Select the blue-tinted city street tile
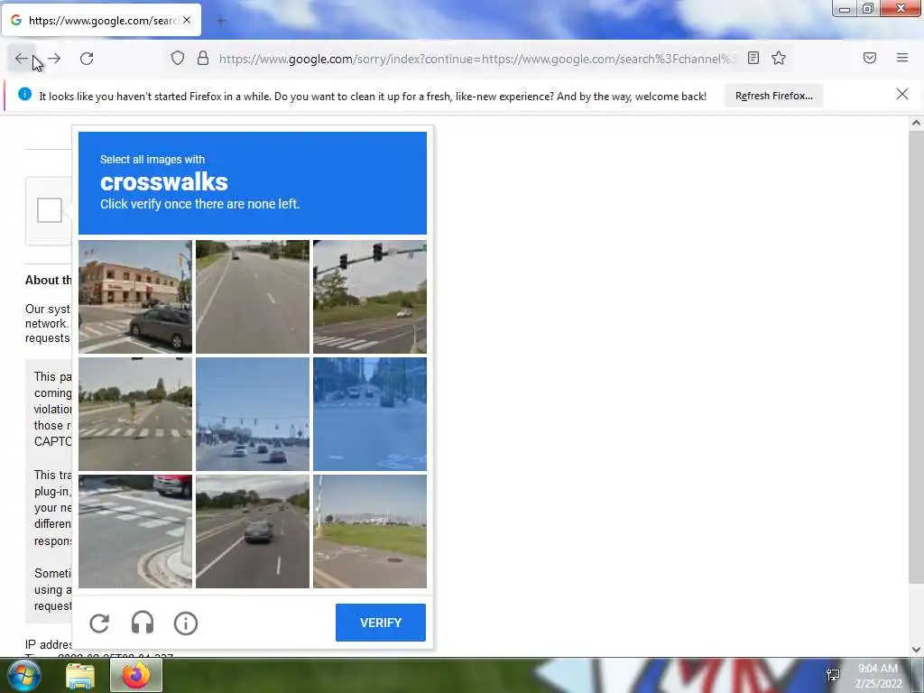Image resolution: width=924 pixels, height=693 pixels. (x=369, y=414)
